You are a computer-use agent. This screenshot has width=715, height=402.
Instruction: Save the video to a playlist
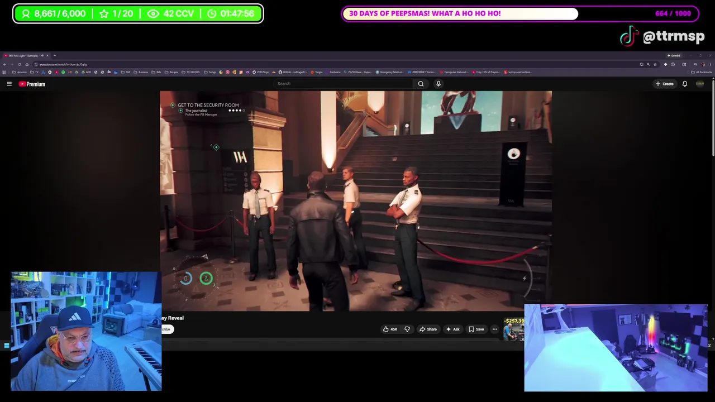[476, 329]
